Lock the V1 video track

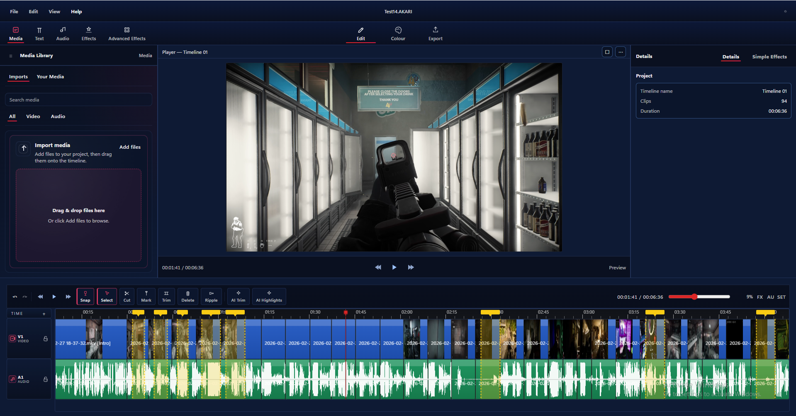[x=45, y=339]
